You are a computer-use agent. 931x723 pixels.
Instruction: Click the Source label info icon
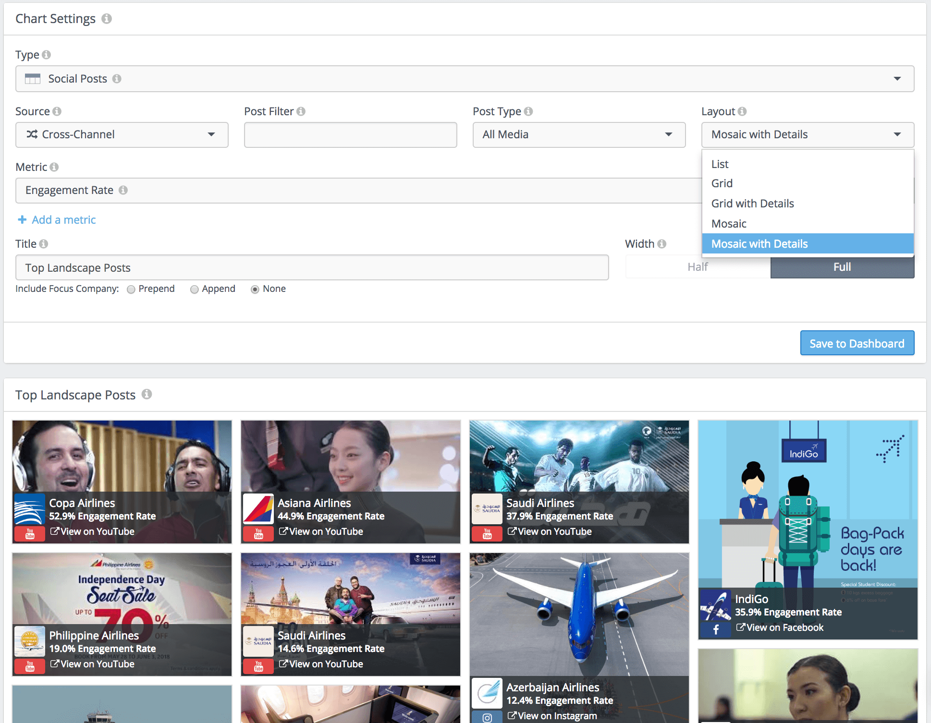(57, 111)
